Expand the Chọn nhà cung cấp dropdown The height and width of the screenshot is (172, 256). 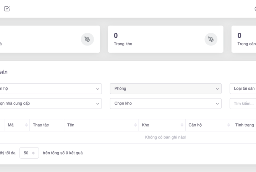point(50,103)
